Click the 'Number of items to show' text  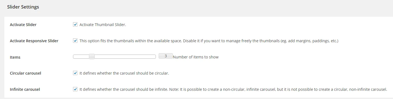[196, 57]
